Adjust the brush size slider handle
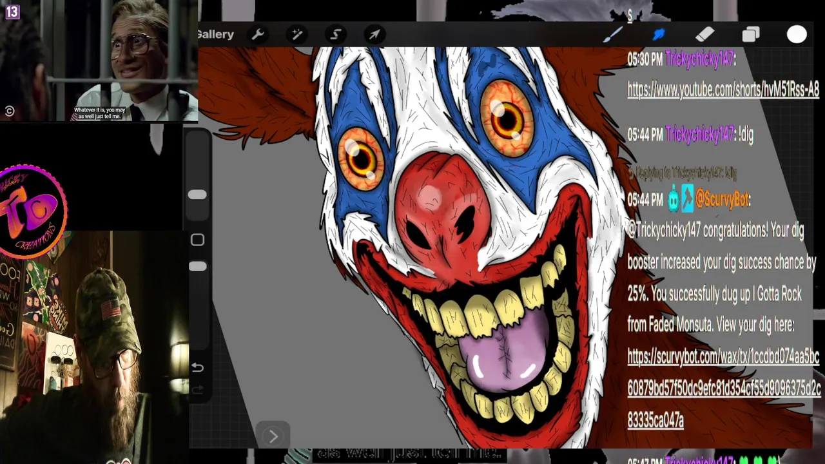Screen dimensions: 825x464 click(197, 195)
